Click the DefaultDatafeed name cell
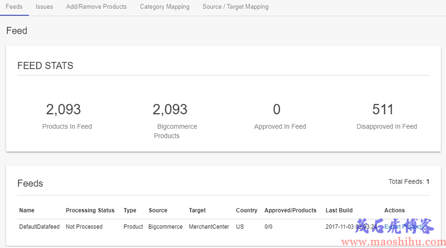 pyautogui.click(x=39, y=226)
